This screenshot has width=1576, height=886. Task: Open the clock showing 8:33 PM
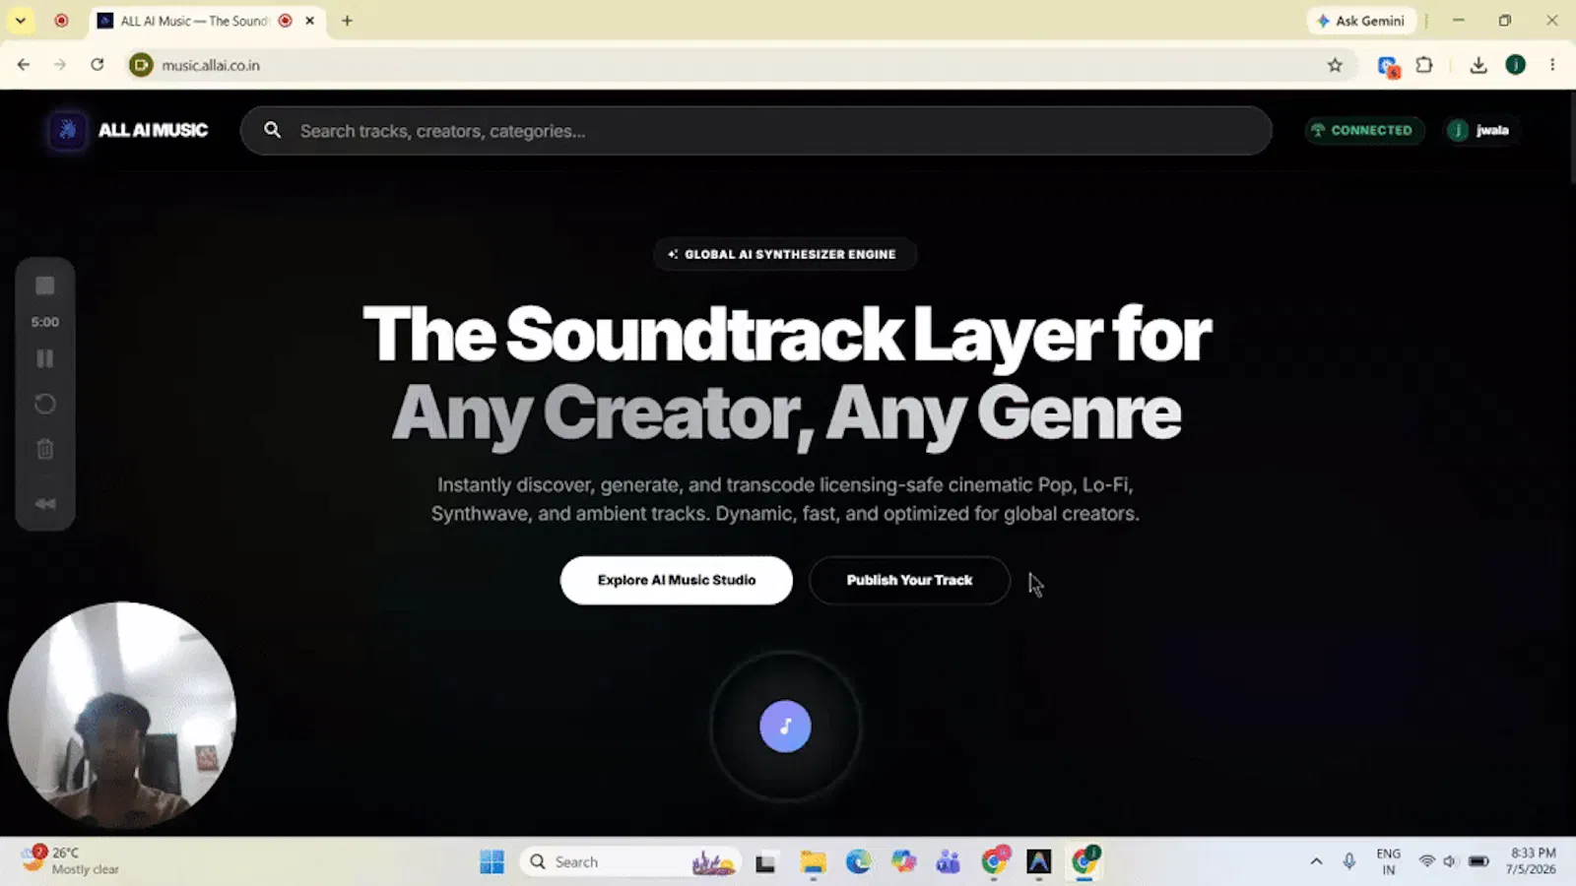[1532, 861]
